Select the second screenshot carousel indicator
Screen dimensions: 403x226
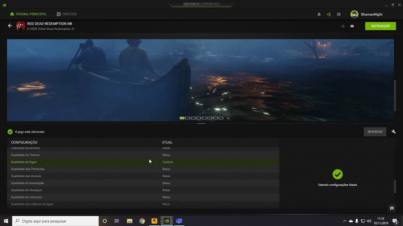click(188, 118)
